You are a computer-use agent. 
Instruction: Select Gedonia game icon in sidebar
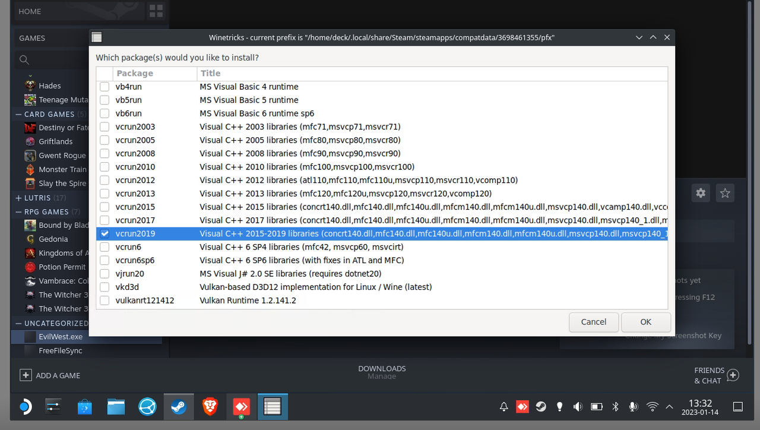(x=30, y=239)
